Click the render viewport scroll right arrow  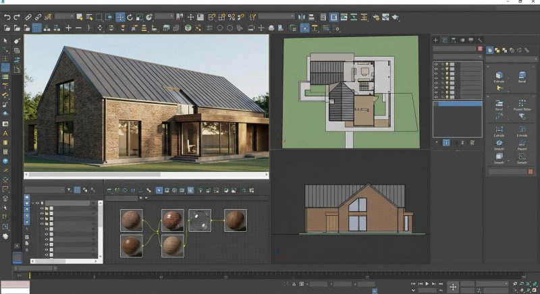[266, 175]
